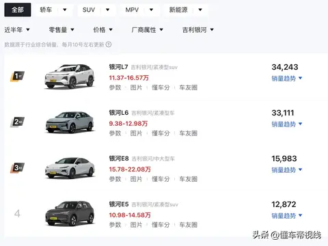
Task: View 图片 for 银河L7
Action: coord(136,87)
